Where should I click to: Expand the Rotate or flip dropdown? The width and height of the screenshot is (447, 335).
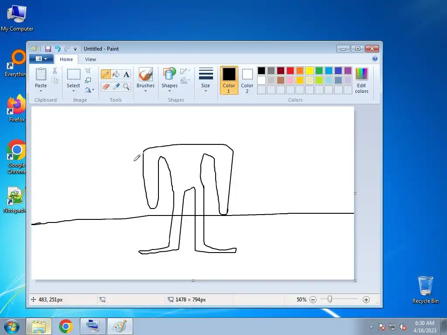pyautogui.click(x=89, y=90)
